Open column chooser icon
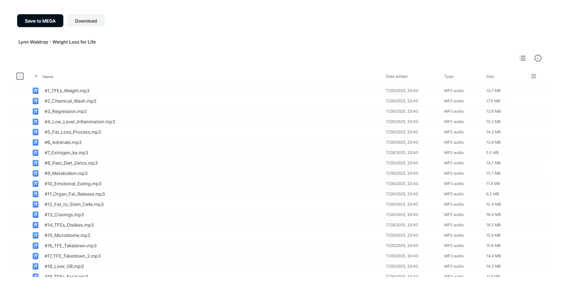Image resolution: width=566 pixels, height=297 pixels. pos(534,76)
